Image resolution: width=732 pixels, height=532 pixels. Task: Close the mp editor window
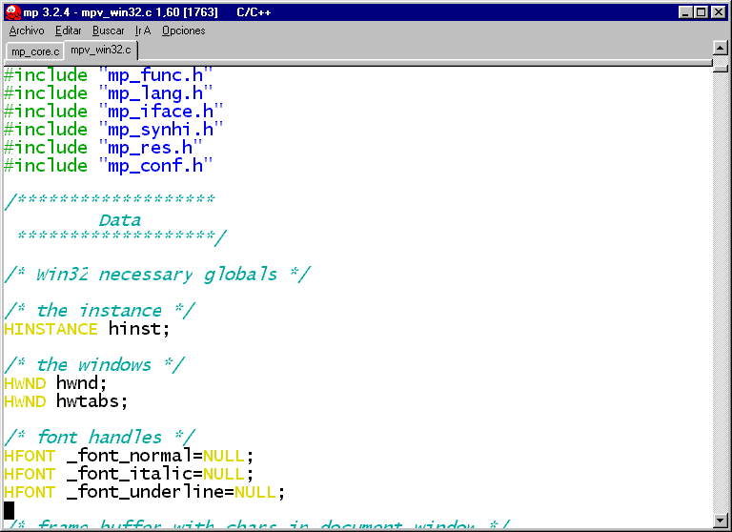click(x=720, y=11)
